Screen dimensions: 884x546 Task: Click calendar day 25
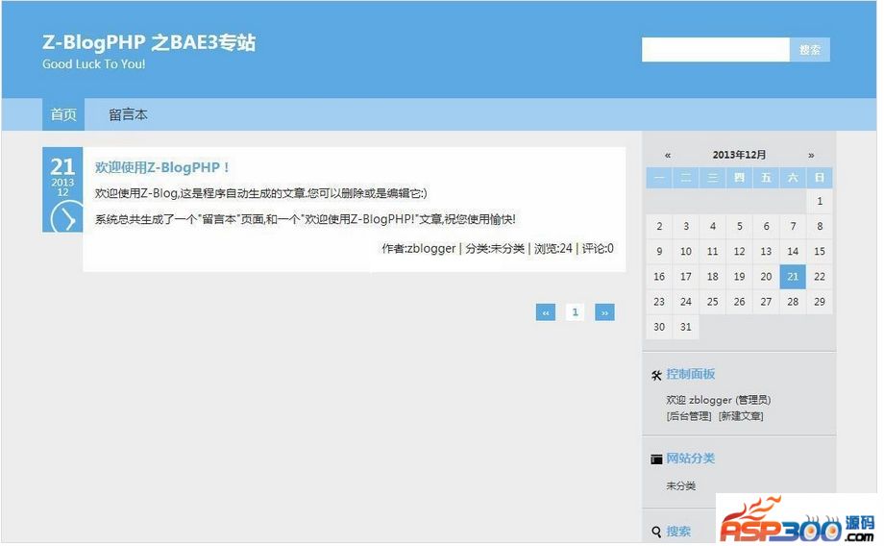point(713,303)
